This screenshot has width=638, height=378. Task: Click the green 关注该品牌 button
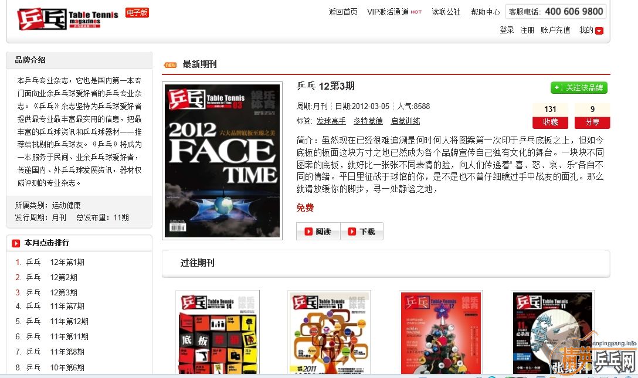(579, 88)
